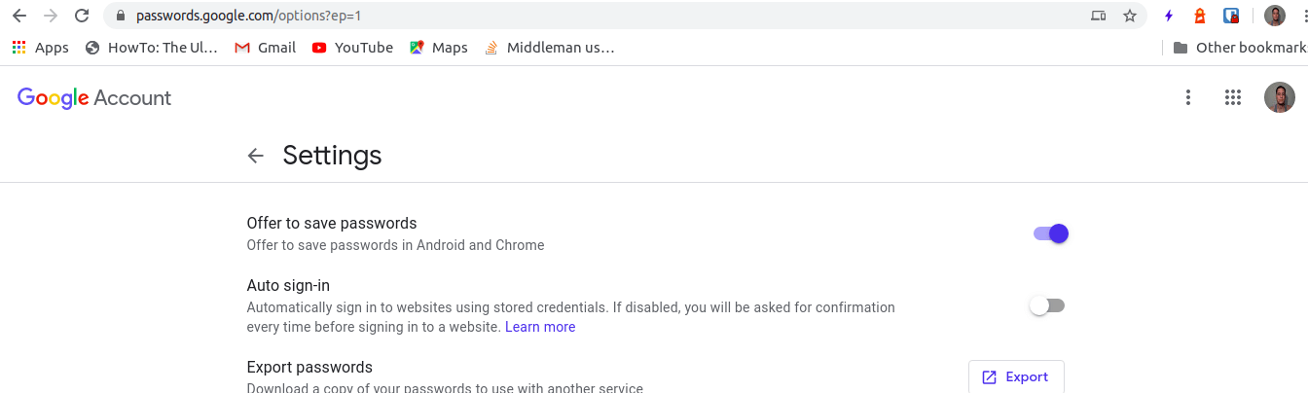Bookmark this page with the star icon

[1129, 16]
